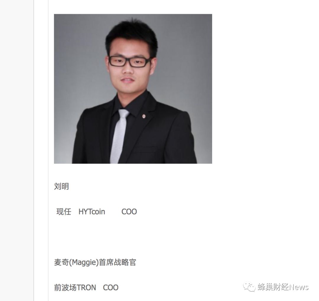Open the portrait photo of the man
The width and height of the screenshot is (319, 301).
click(x=133, y=89)
